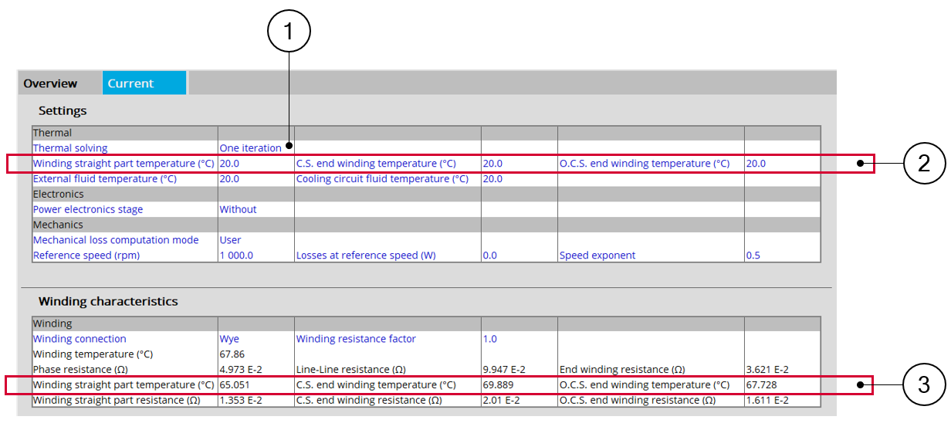The height and width of the screenshot is (430, 951).
Task: Open the Current tab
Action: point(130,83)
